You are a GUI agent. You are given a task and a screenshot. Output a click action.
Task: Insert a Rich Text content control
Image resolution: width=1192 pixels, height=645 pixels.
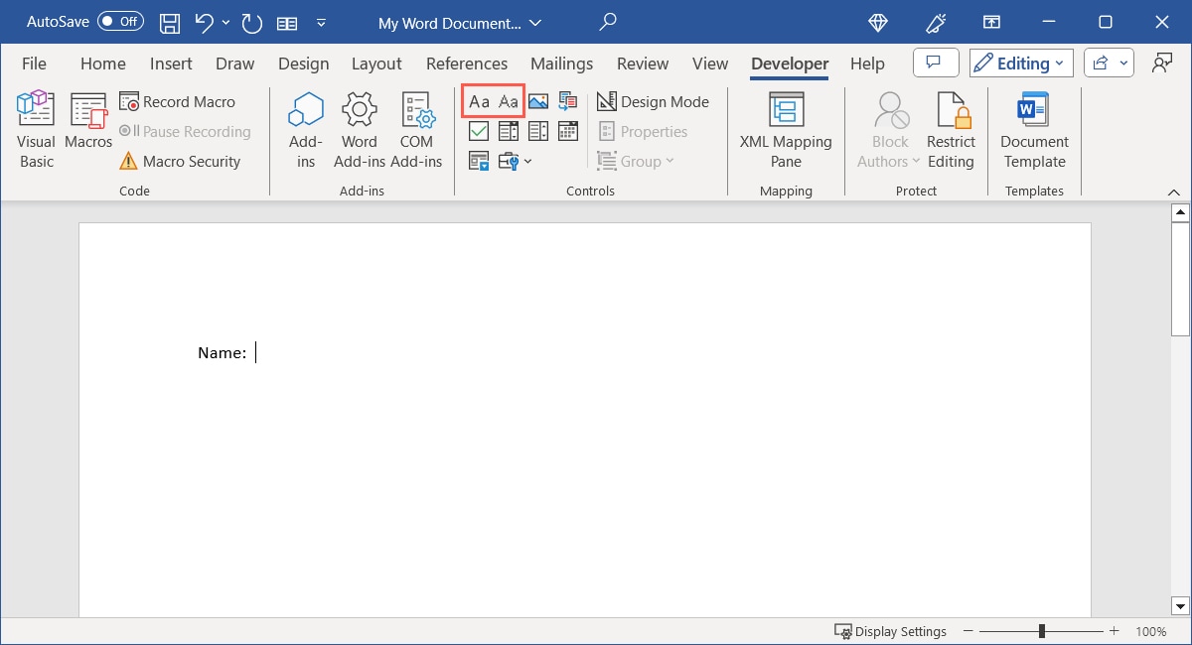(478, 100)
